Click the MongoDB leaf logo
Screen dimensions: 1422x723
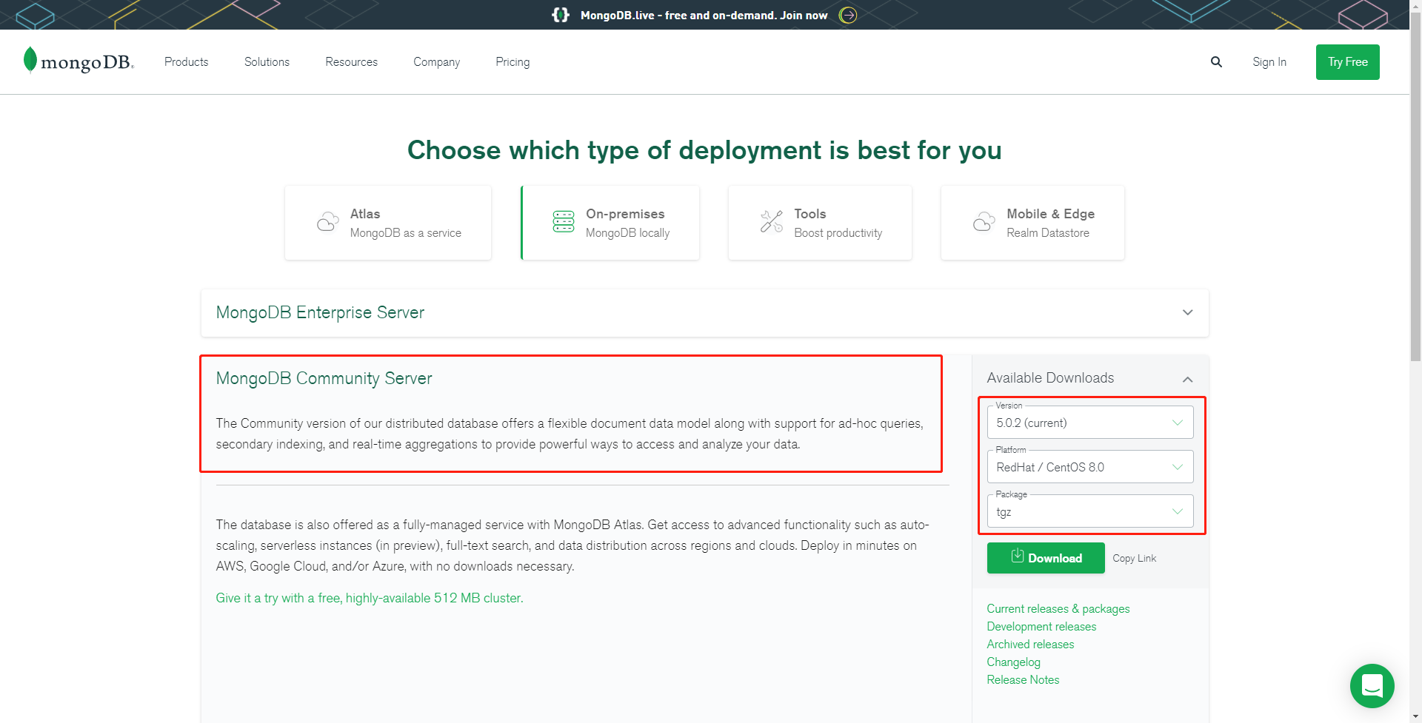[x=30, y=60]
